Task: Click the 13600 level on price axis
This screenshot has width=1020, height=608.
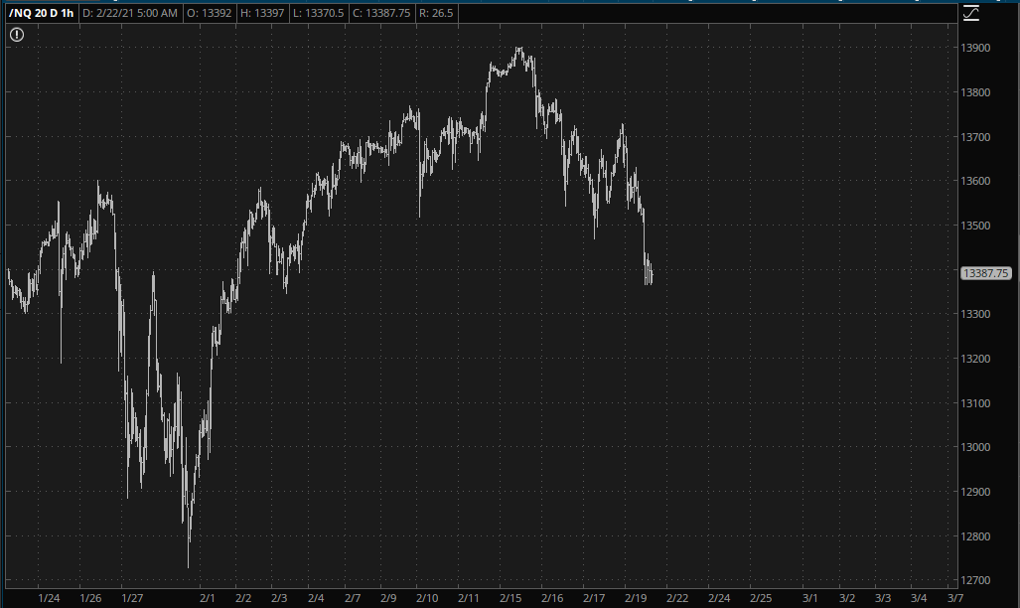Action: (x=976, y=181)
